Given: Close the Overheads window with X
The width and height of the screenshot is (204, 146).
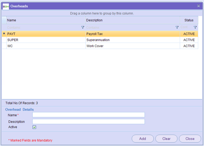Looking at the screenshot, I should coord(199,6).
